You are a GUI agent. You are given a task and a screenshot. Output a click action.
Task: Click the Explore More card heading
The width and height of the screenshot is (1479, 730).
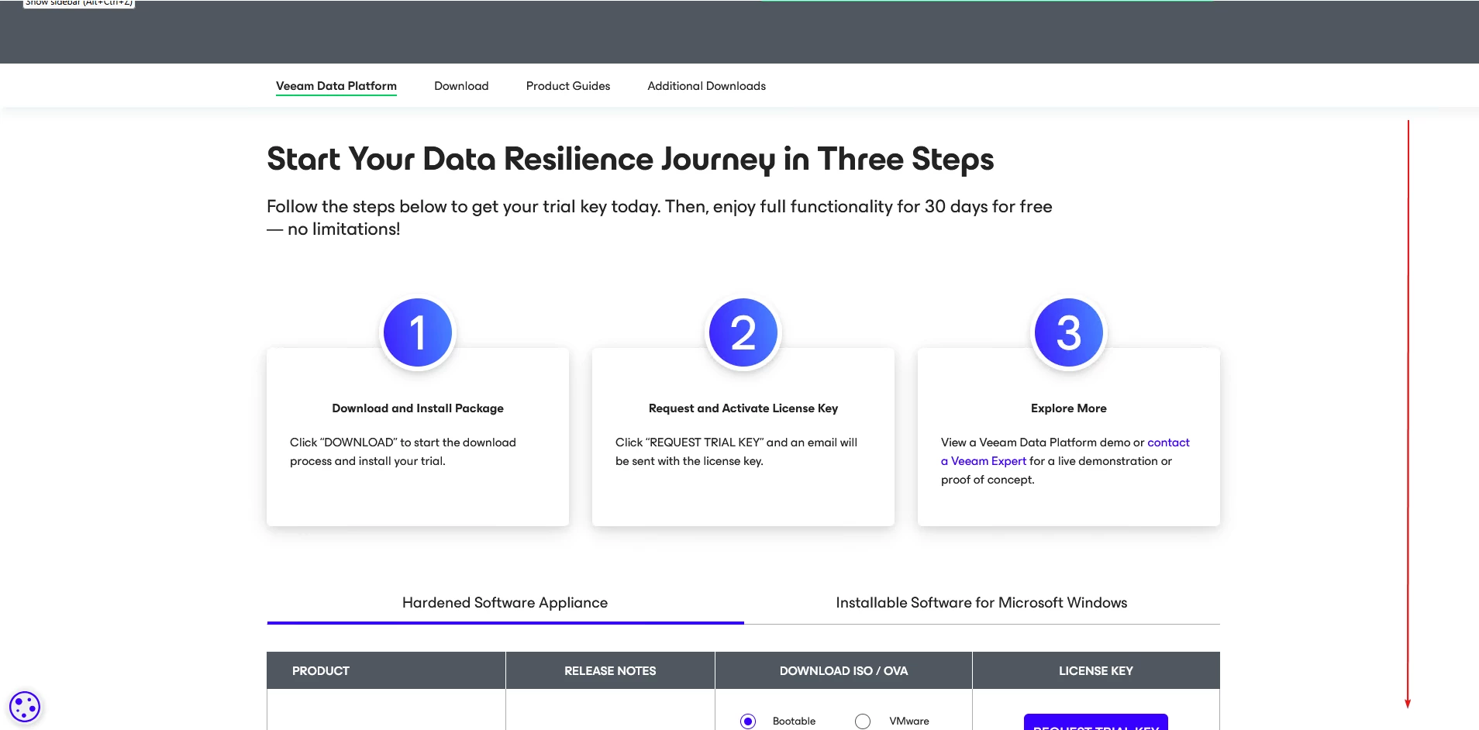click(1069, 408)
